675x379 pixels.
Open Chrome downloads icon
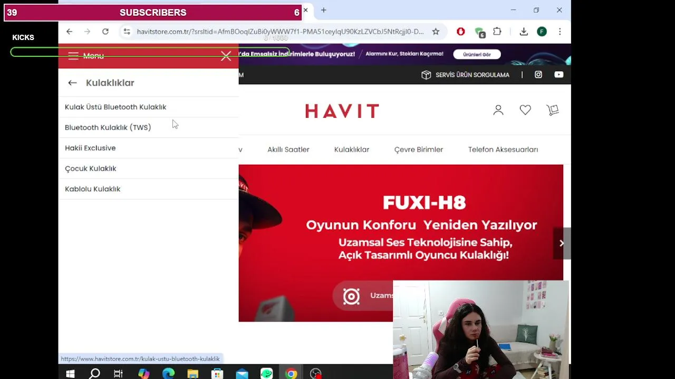tap(524, 32)
